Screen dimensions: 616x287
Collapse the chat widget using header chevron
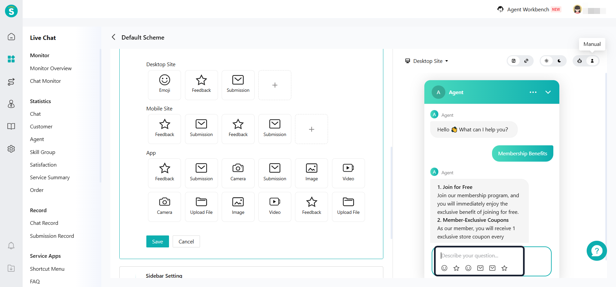[x=548, y=92]
